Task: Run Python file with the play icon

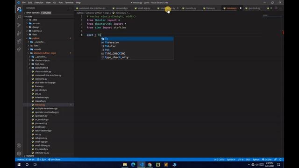Action: click(271, 8)
